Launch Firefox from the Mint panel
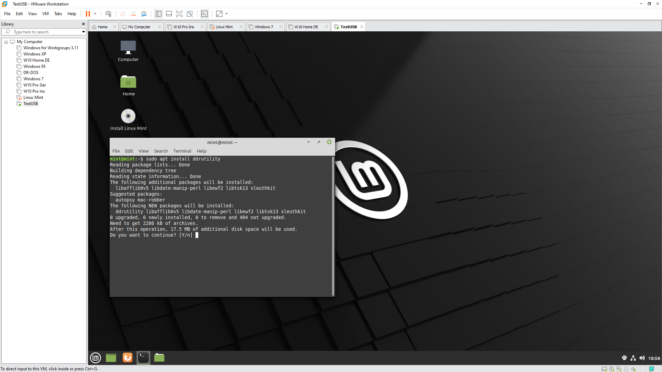662x372 pixels. point(128,358)
